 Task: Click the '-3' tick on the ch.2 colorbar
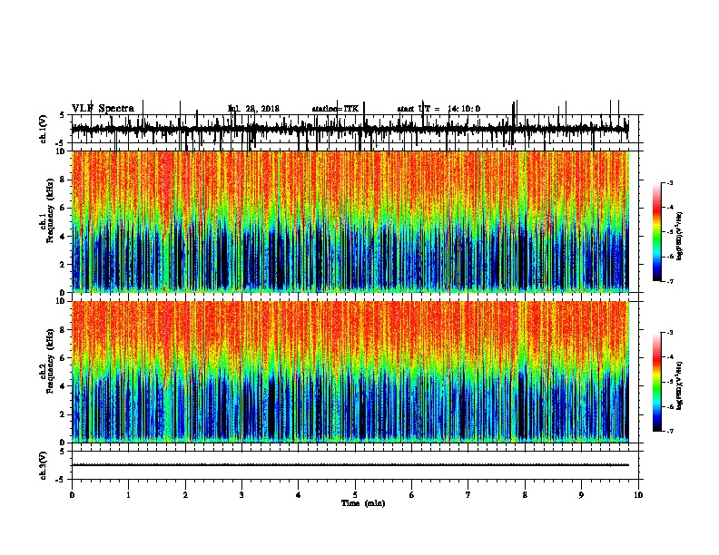coord(669,333)
